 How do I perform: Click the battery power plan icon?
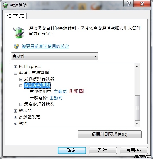coord(19,33)
